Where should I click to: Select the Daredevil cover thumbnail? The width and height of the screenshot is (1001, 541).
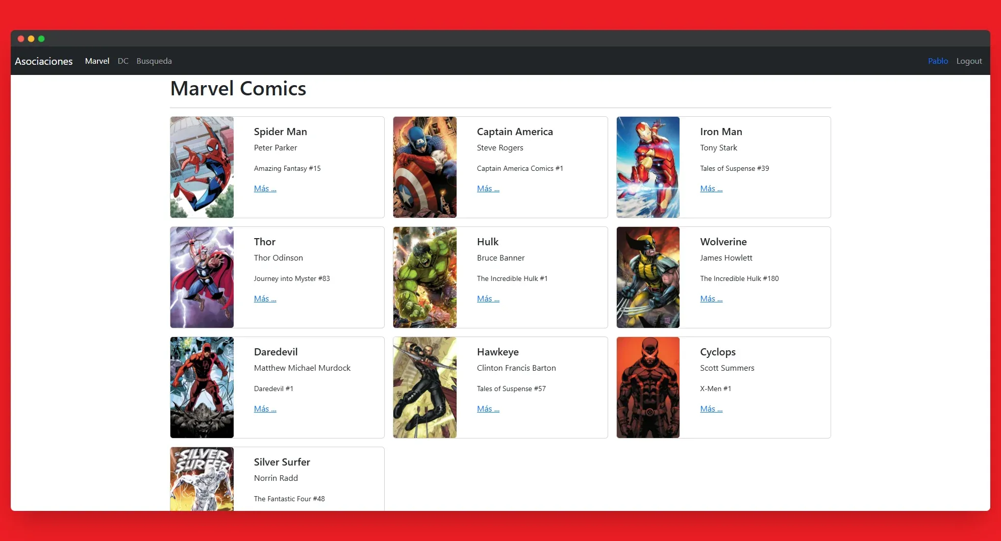click(x=202, y=388)
